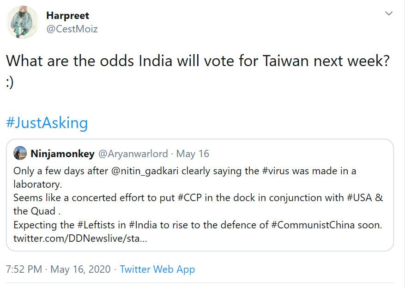Open the tweet options chevron menu
405x288 pixels.
pos(389,14)
